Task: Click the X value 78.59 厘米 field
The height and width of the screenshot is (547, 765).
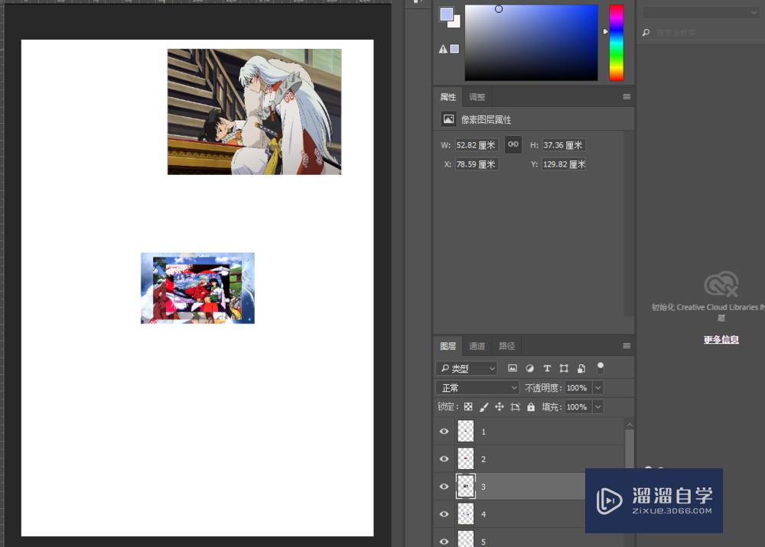Action: coord(477,164)
